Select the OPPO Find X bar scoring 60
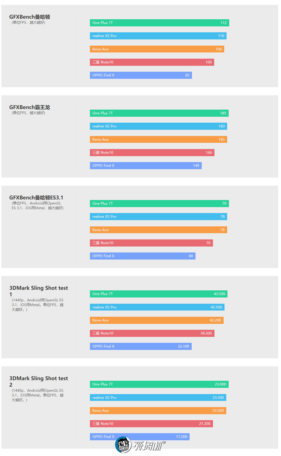This screenshot has width=281, height=456. pos(143,256)
